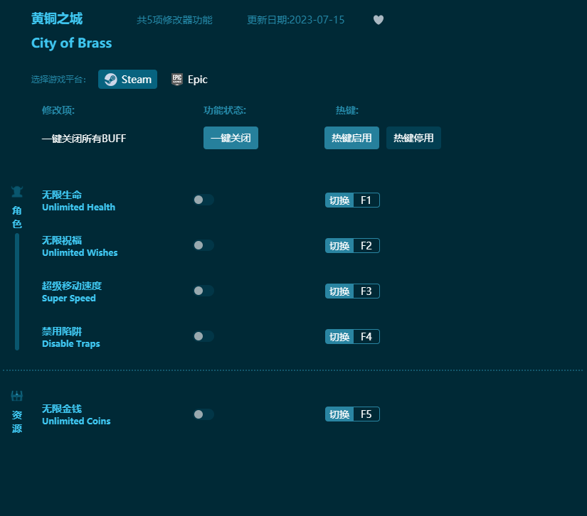Switch to the Epic platform tab
The width and height of the screenshot is (587, 516).
point(189,79)
